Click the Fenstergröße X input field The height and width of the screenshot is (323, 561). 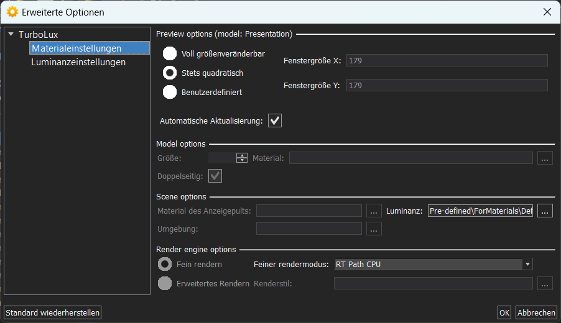point(447,60)
